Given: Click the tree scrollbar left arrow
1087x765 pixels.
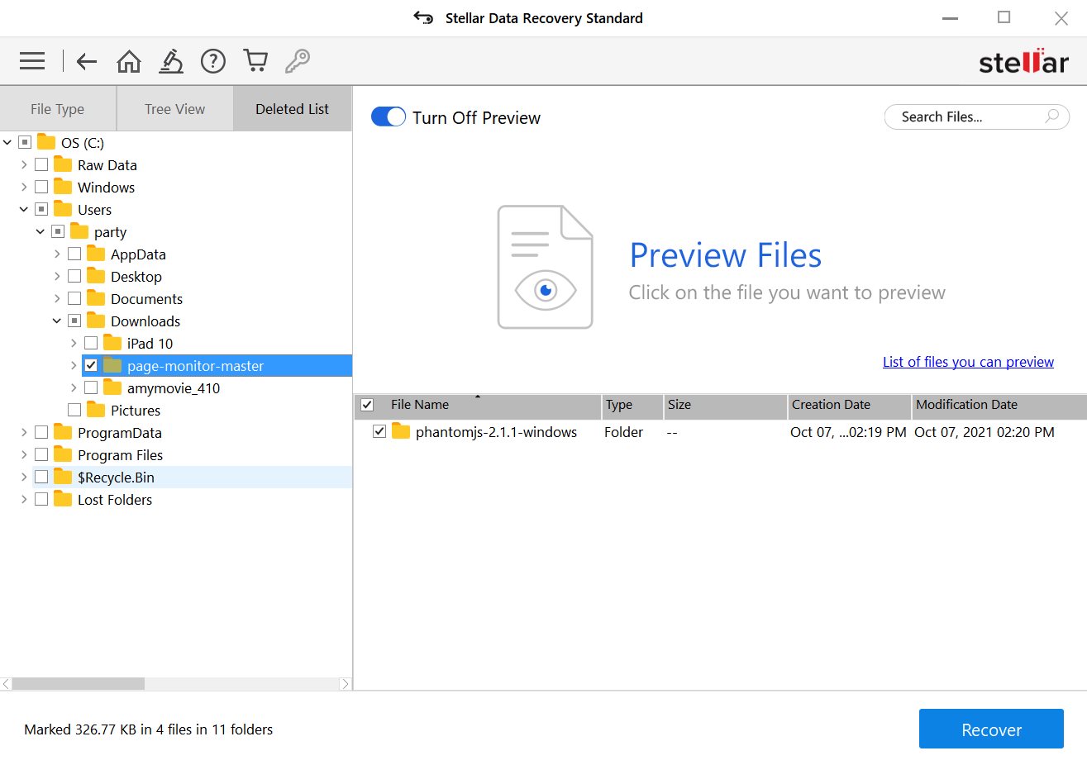Looking at the screenshot, I should [x=6, y=684].
